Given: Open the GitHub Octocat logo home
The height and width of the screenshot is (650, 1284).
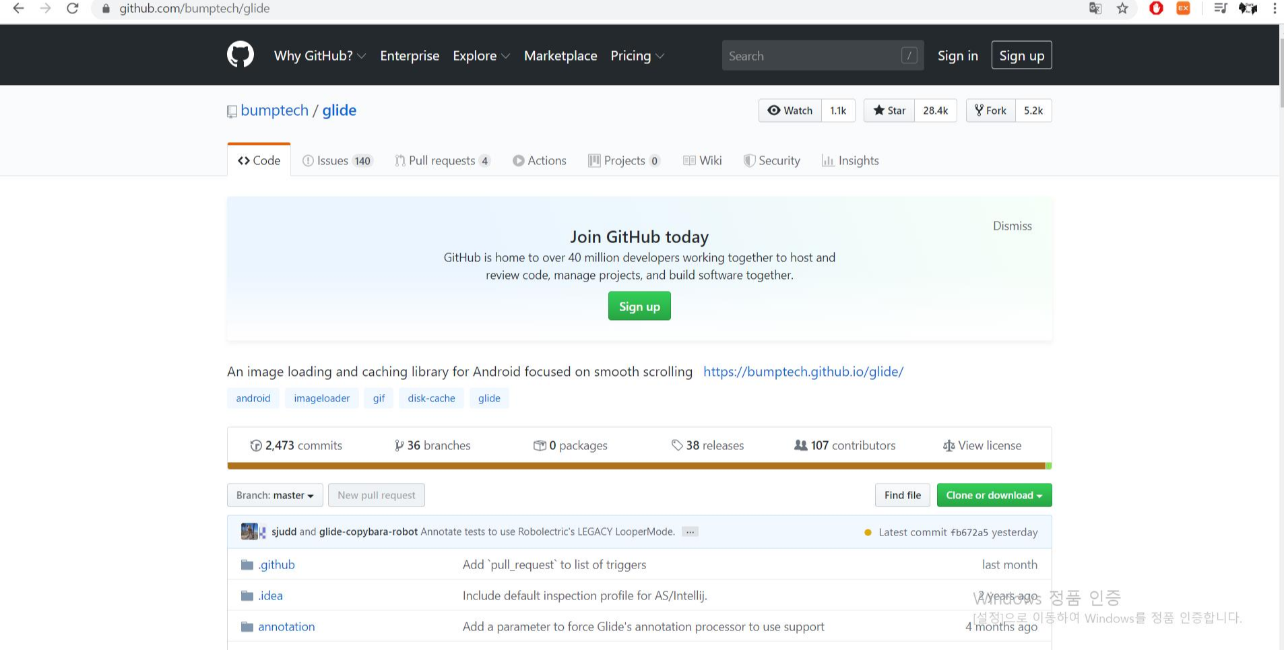Looking at the screenshot, I should tap(240, 55).
